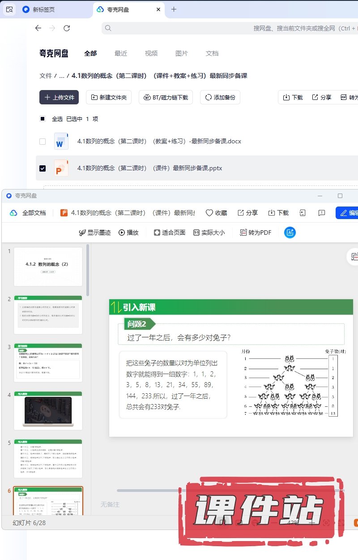Viewport: 358px width, 560px height.
Task: Switch to the 文档 category tab
Action: coord(212,53)
